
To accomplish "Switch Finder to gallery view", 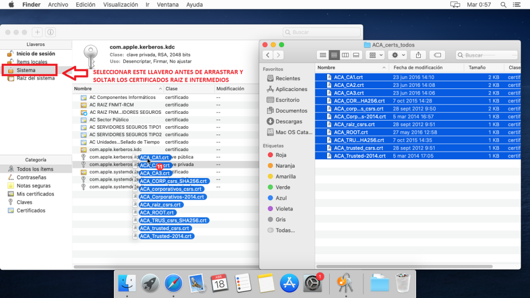I will [x=356, y=55].
